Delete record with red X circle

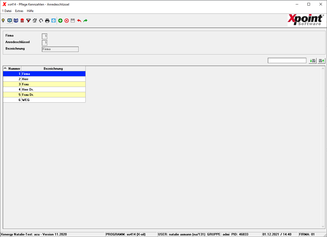click(x=67, y=21)
